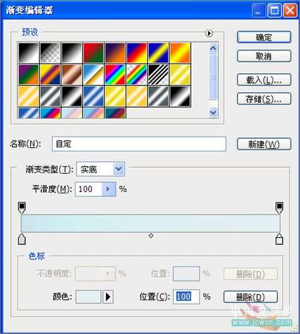The height and width of the screenshot is (334, 300).
Task: Select the orange-gold striped preset starting row three
Action: (x=29, y=96)
